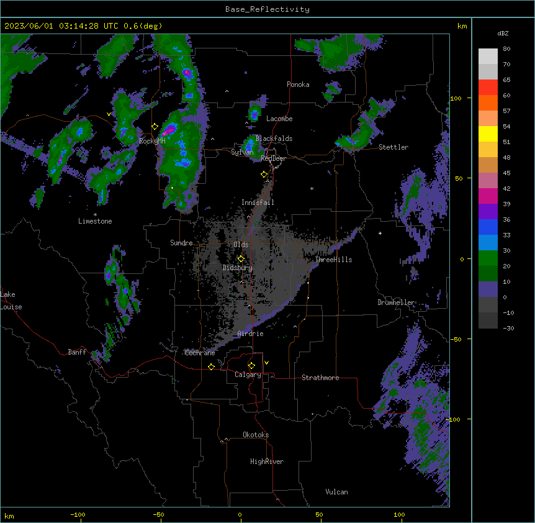Select the yellow diamond marker above Didsbury
The image size is (535, 523).
pos(241,258)
